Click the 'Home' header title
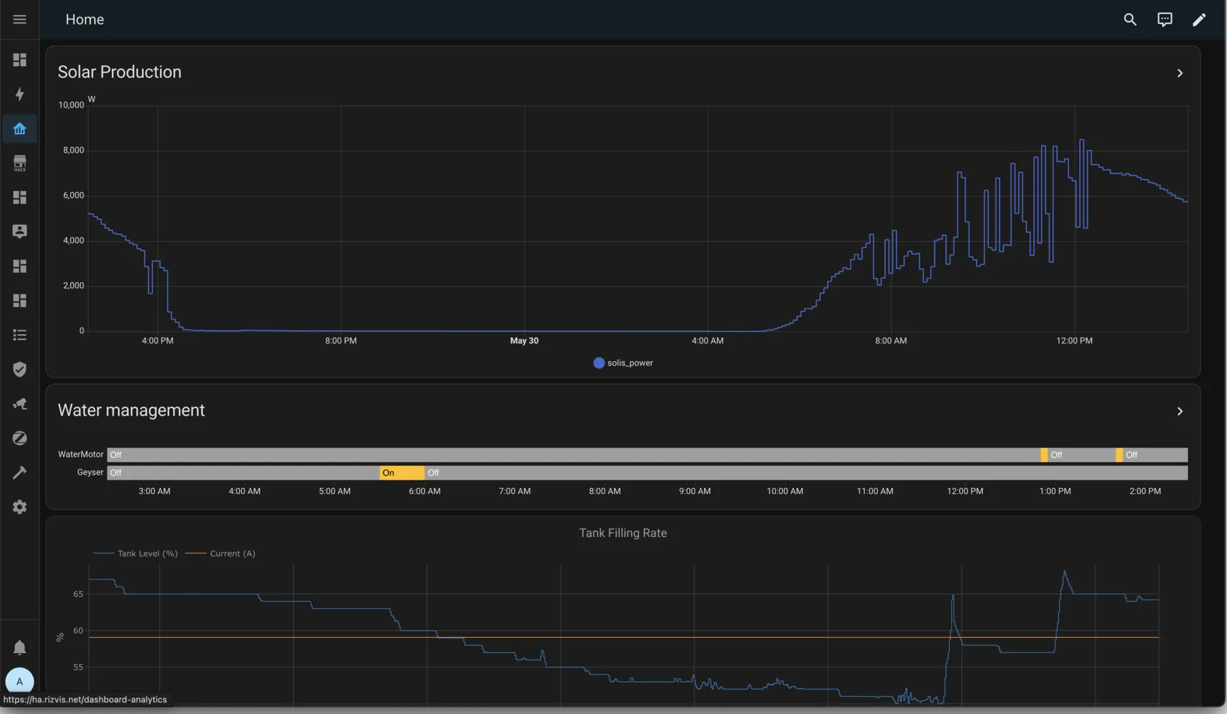The height and width of the screenshot is (714, 1227). click(85, 20)
